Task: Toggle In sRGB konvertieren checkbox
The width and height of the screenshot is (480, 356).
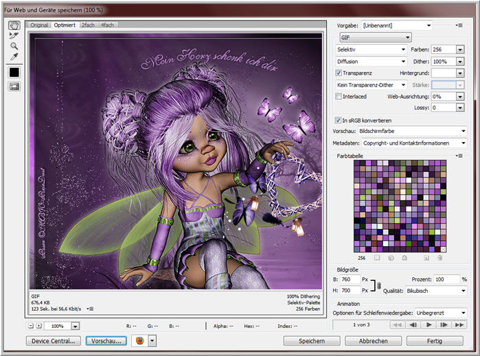Action: click(x=338, y=120)
